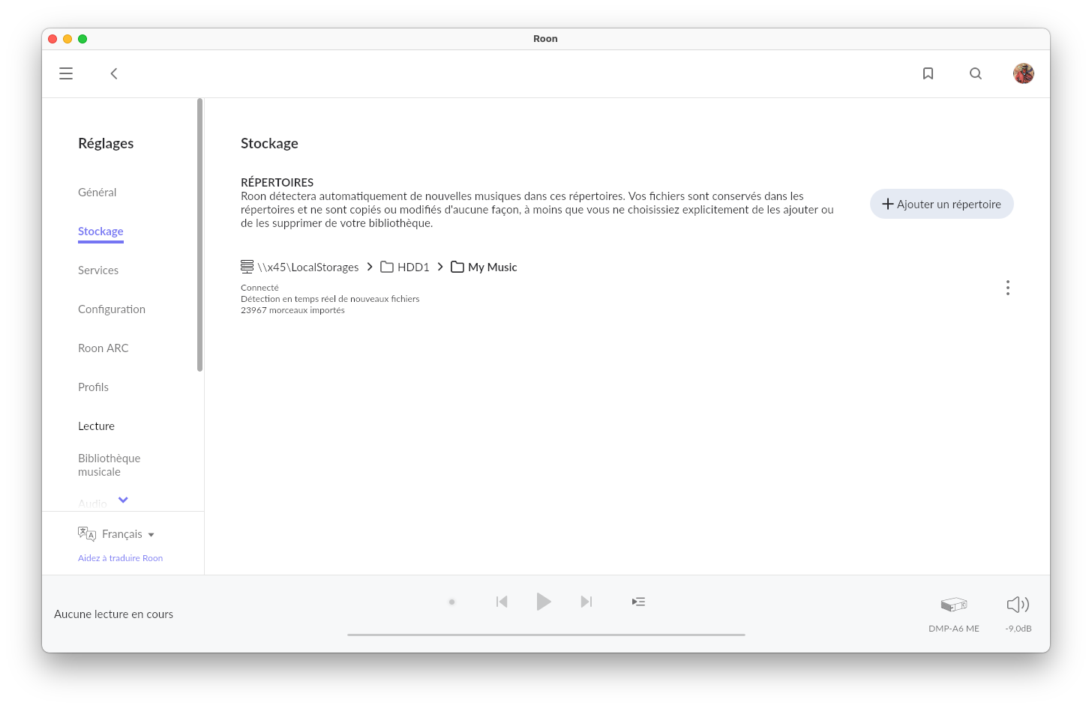
Task: Open search with the magnifier icon
Action: [x=976, y=73]
